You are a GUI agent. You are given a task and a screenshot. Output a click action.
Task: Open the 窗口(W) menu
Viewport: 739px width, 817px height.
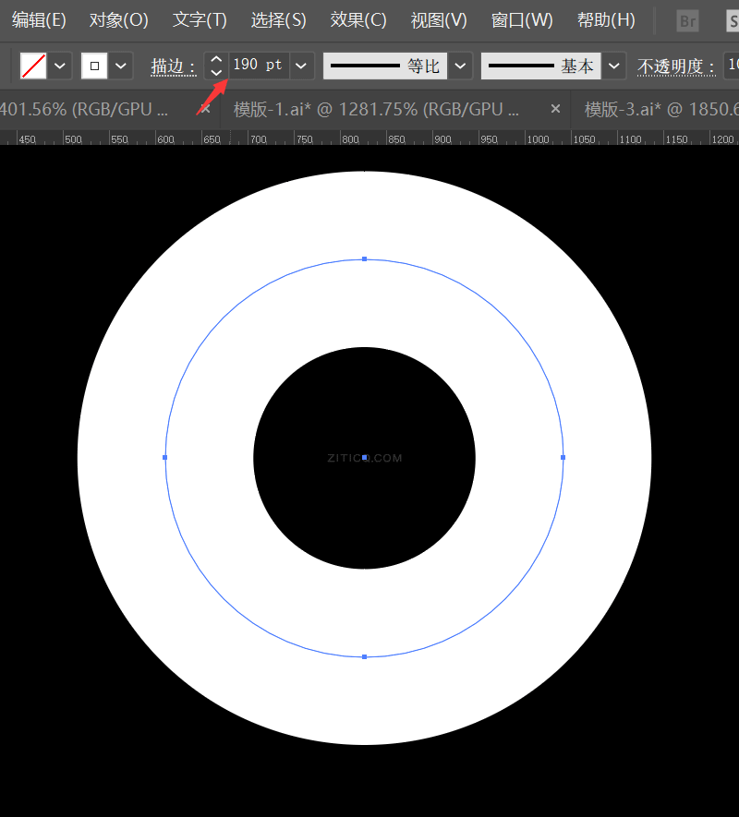pos(522,20)
